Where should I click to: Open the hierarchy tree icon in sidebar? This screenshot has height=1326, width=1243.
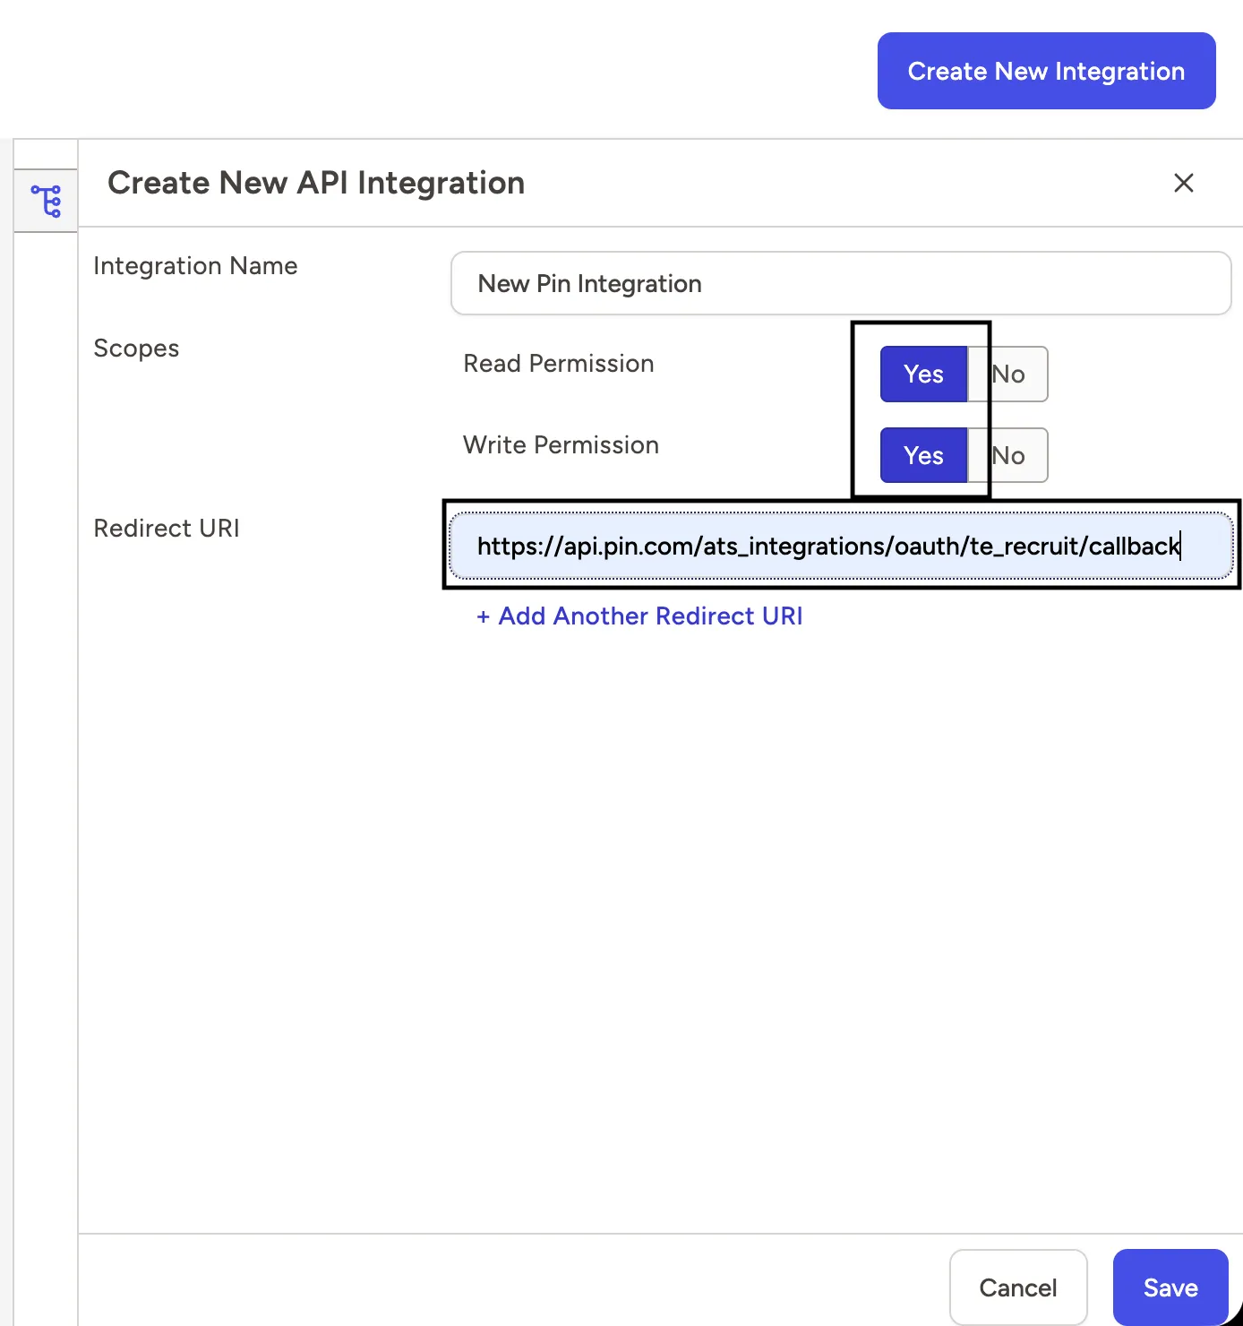47,201
